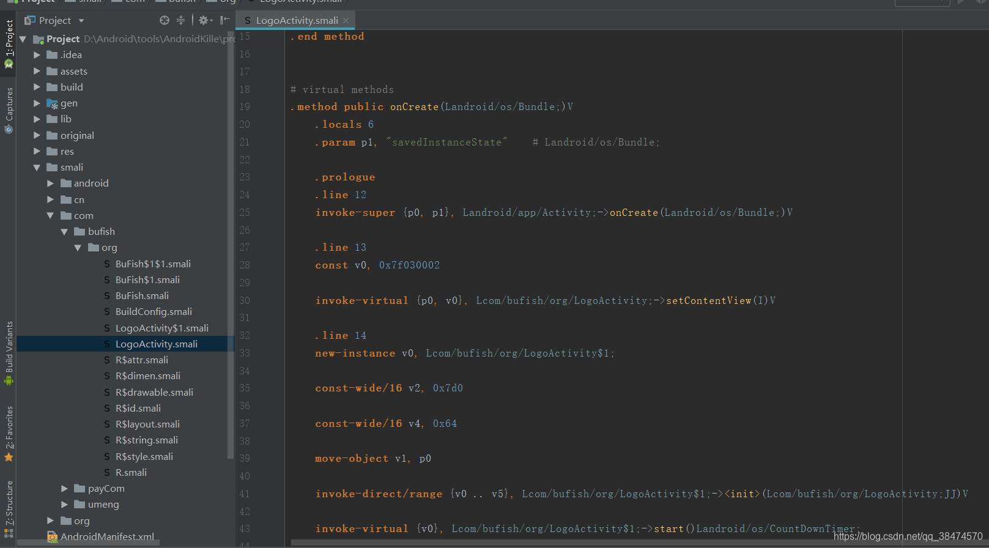Hide the Project tool window panel
The height and width of the screenshot is (548, 989).
(x=224, y=20)
